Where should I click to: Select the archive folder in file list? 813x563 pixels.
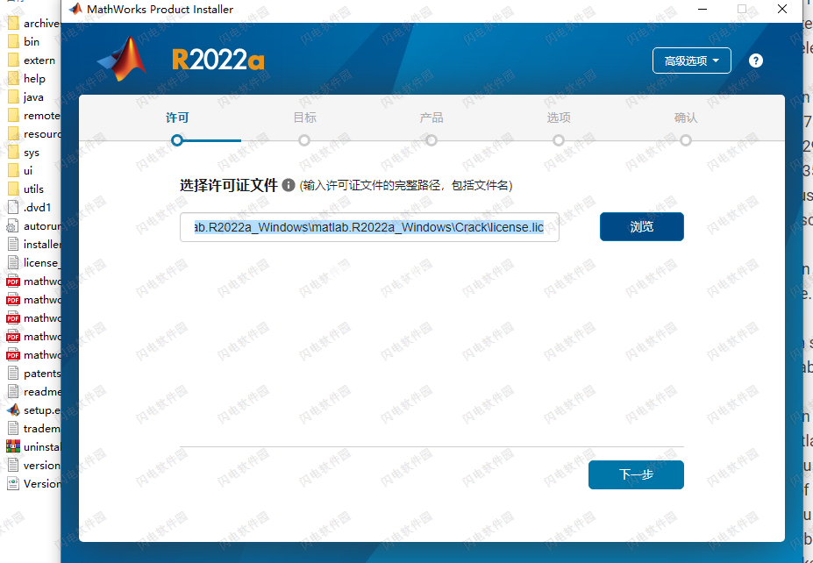pos(33,24)
